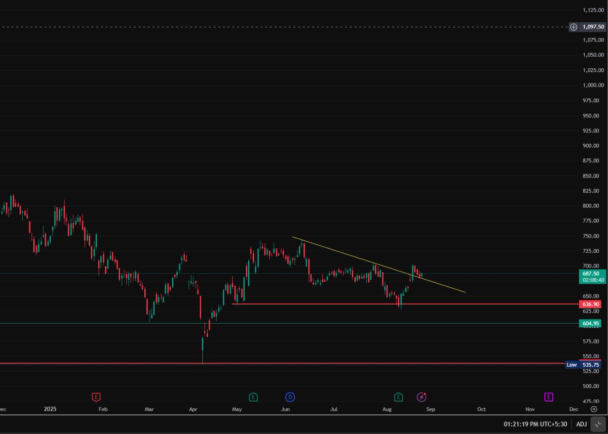Open the time axis settings gear
The width and height of the screenshot is (608, 434).
(593, 409)
